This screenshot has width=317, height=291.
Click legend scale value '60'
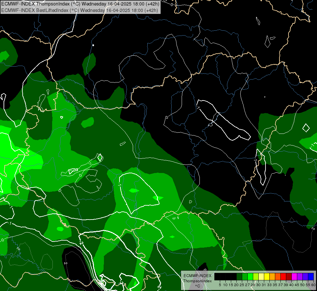(x=313, y=285)
